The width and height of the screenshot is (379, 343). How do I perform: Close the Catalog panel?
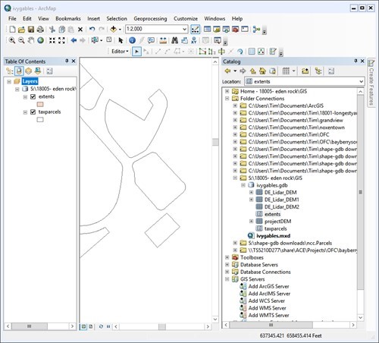[362, 61]
